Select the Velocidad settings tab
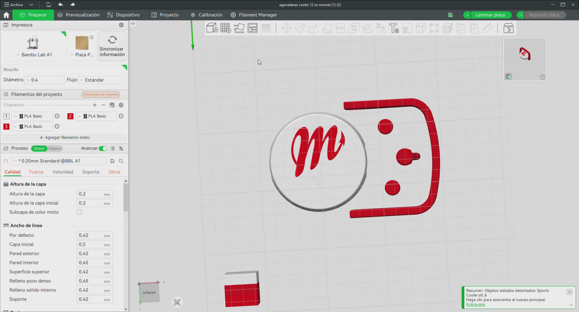Image resolution: width=579 pixels, height=312 pixels. tap(63, 172)
